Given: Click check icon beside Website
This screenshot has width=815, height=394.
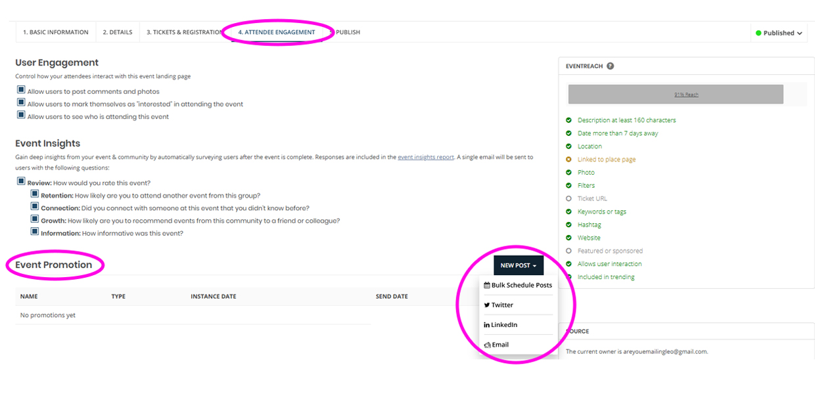Looking at the screenshot, I should point(569,238).
